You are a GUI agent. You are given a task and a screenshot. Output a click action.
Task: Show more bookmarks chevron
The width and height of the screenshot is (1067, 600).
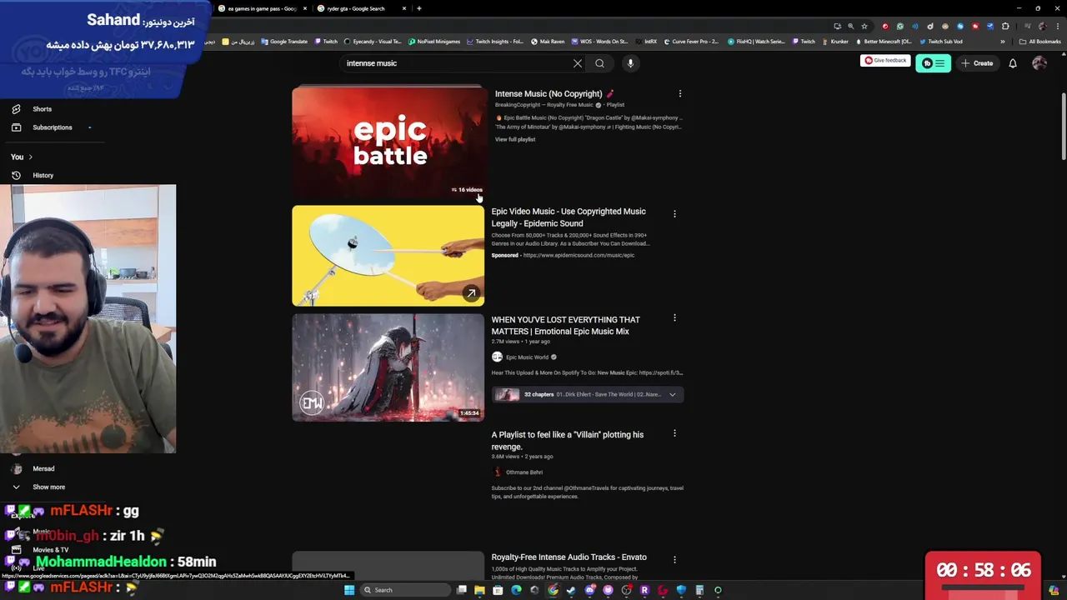pos(1002,42)
